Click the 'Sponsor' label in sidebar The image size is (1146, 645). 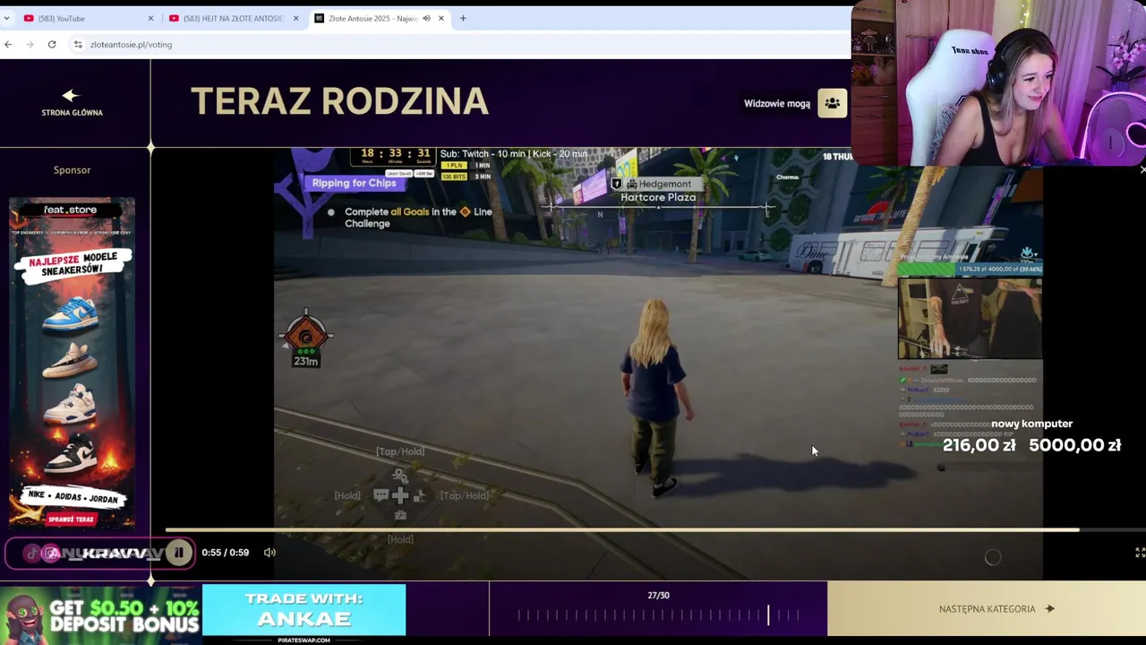[72, 169]
